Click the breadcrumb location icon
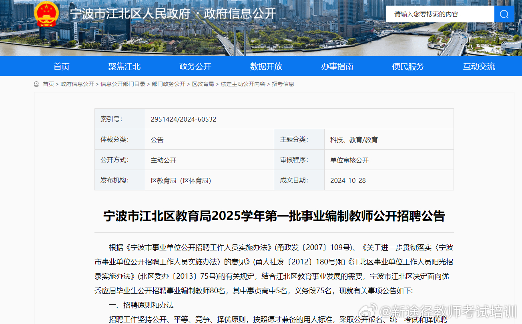Screen dimensions: 522x324 click(x=36, y=84)
